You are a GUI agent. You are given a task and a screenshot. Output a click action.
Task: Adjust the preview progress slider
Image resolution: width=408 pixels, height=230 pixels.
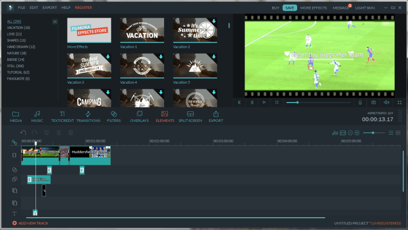pyautogui.click(x=319, y=103)
